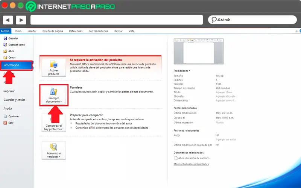Screen dimensions: 301x188
Task: Click the '1331' word count value
Action: pos(219,84)
